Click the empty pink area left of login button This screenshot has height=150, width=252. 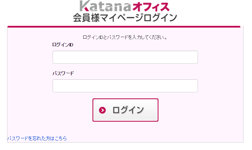pyautogui.click(x=49, y=110)
